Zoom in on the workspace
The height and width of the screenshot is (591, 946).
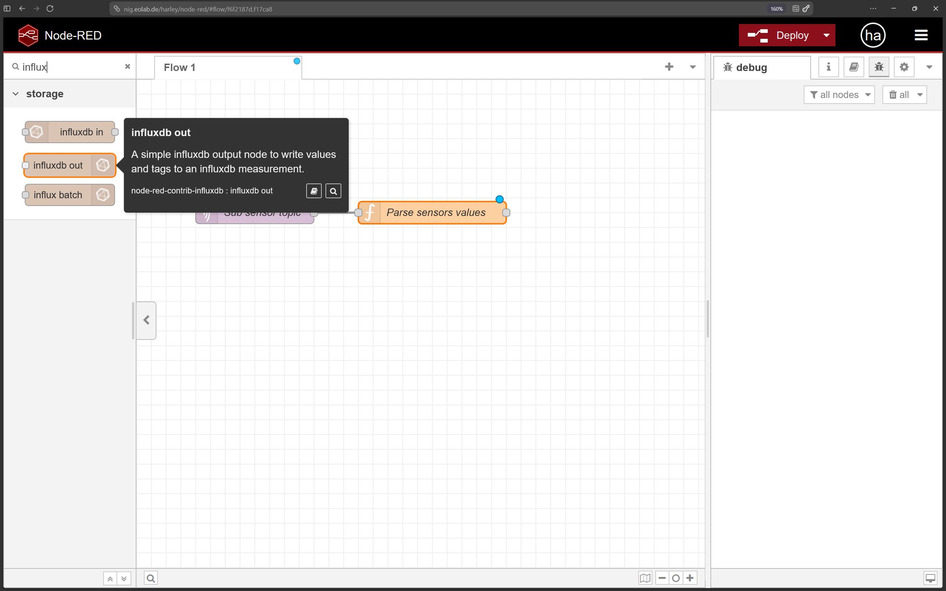point(690,578)
